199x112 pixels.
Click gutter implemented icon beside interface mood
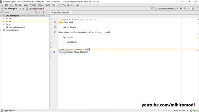tap(55, 22)
